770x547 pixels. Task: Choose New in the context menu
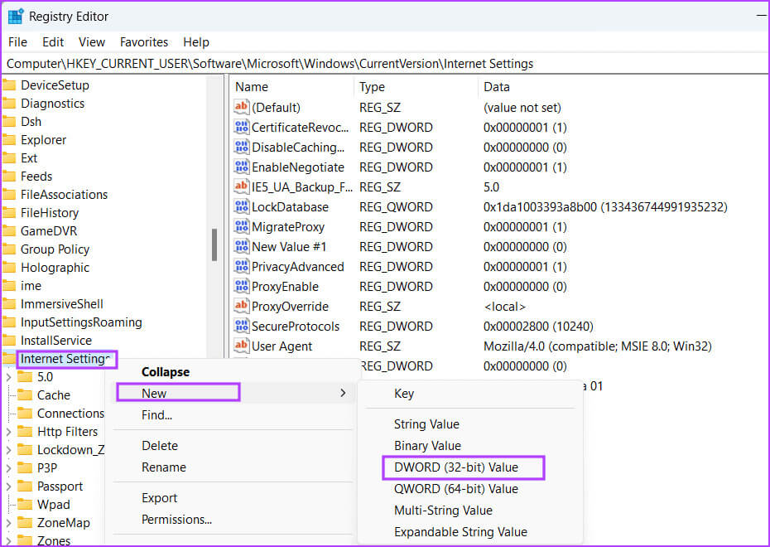[233, 393]
